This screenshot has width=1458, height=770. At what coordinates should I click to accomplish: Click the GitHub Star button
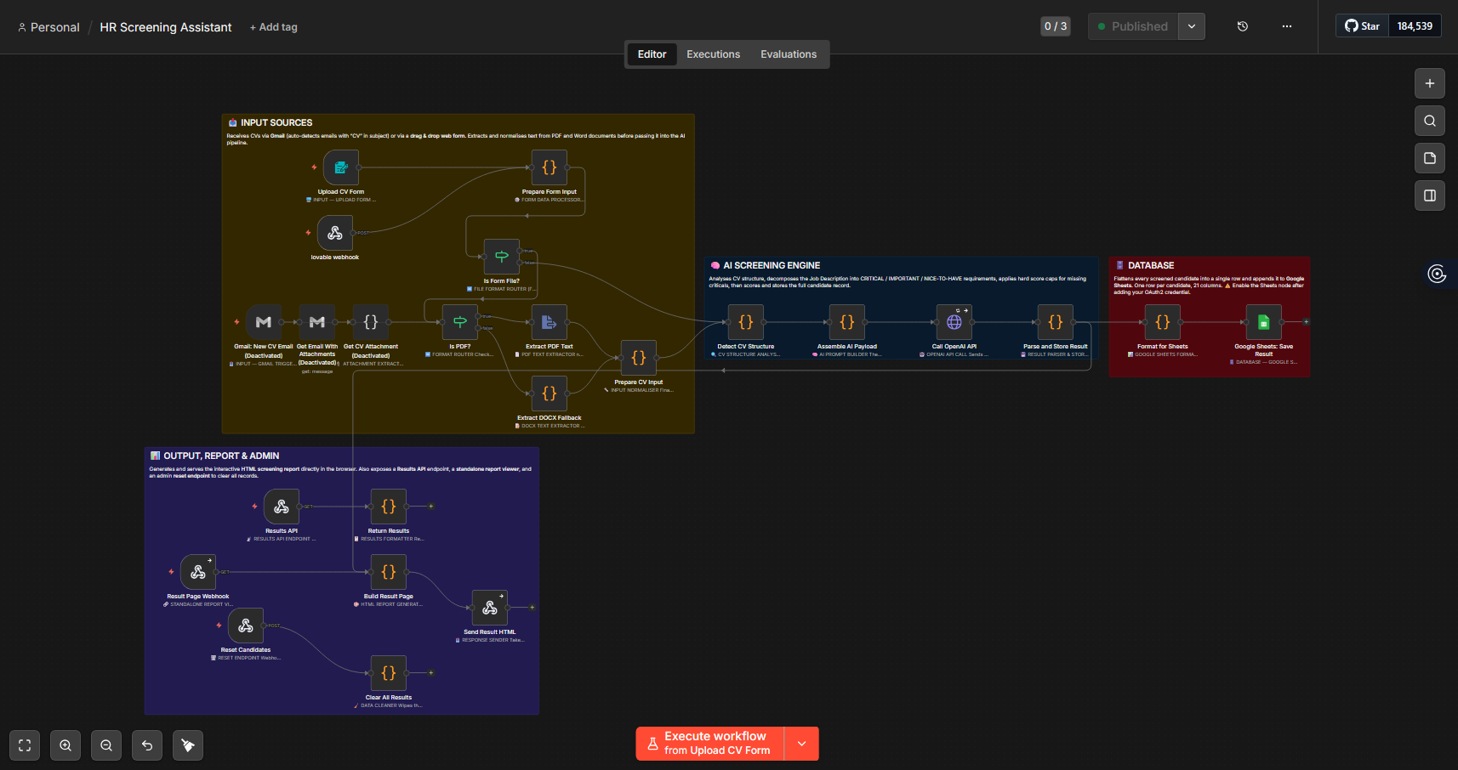[x=1362, y=26]
